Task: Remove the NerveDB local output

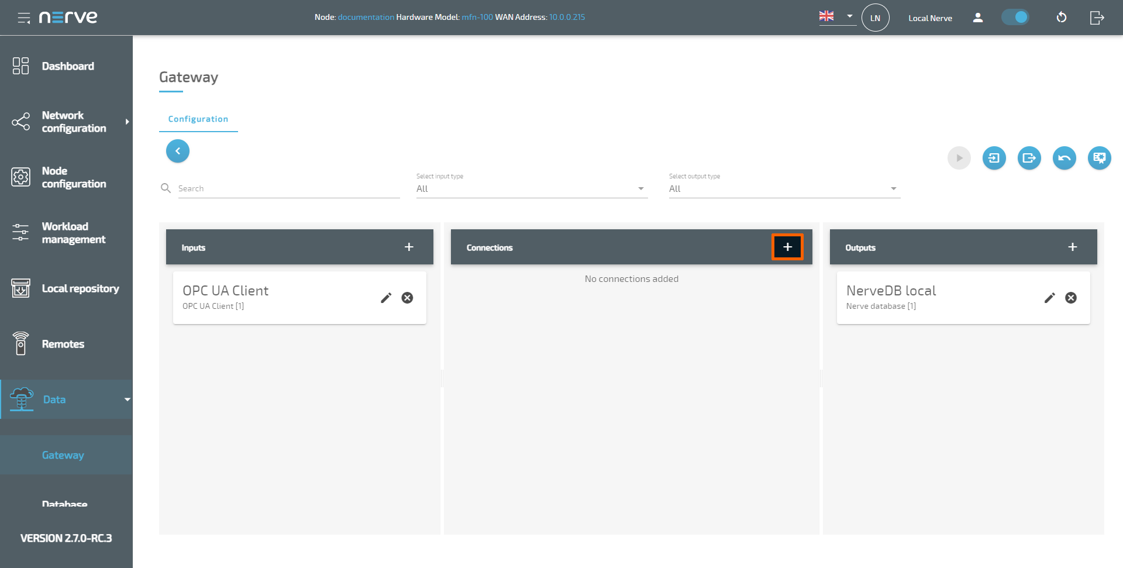Action: (1070, 298)
